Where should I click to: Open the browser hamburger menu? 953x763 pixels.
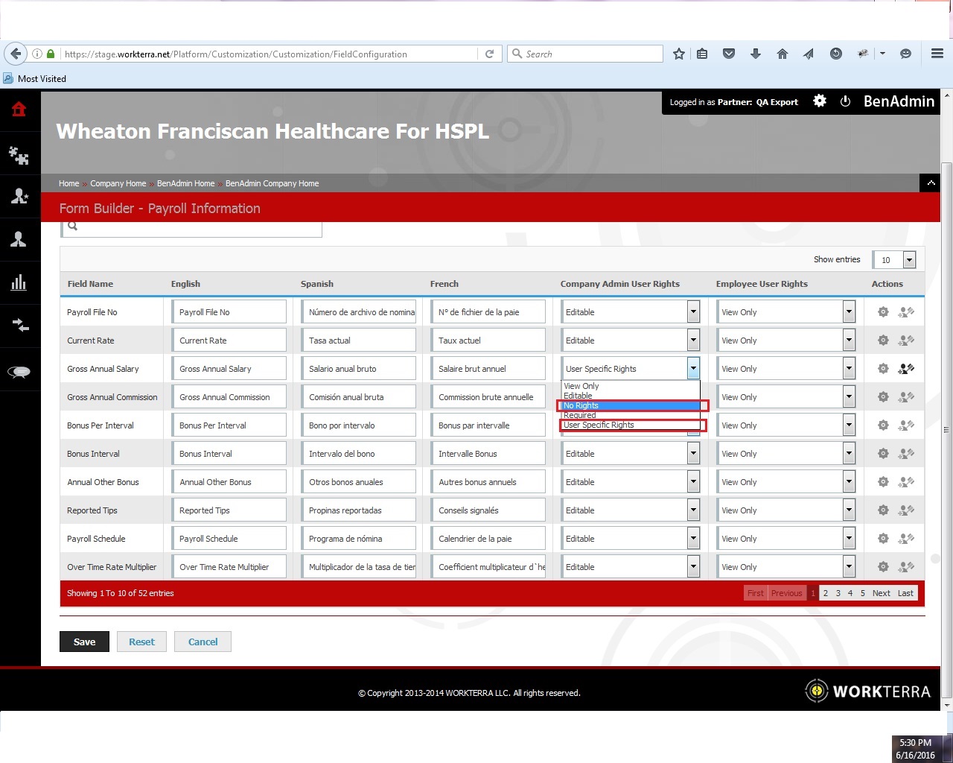[937, 54]
